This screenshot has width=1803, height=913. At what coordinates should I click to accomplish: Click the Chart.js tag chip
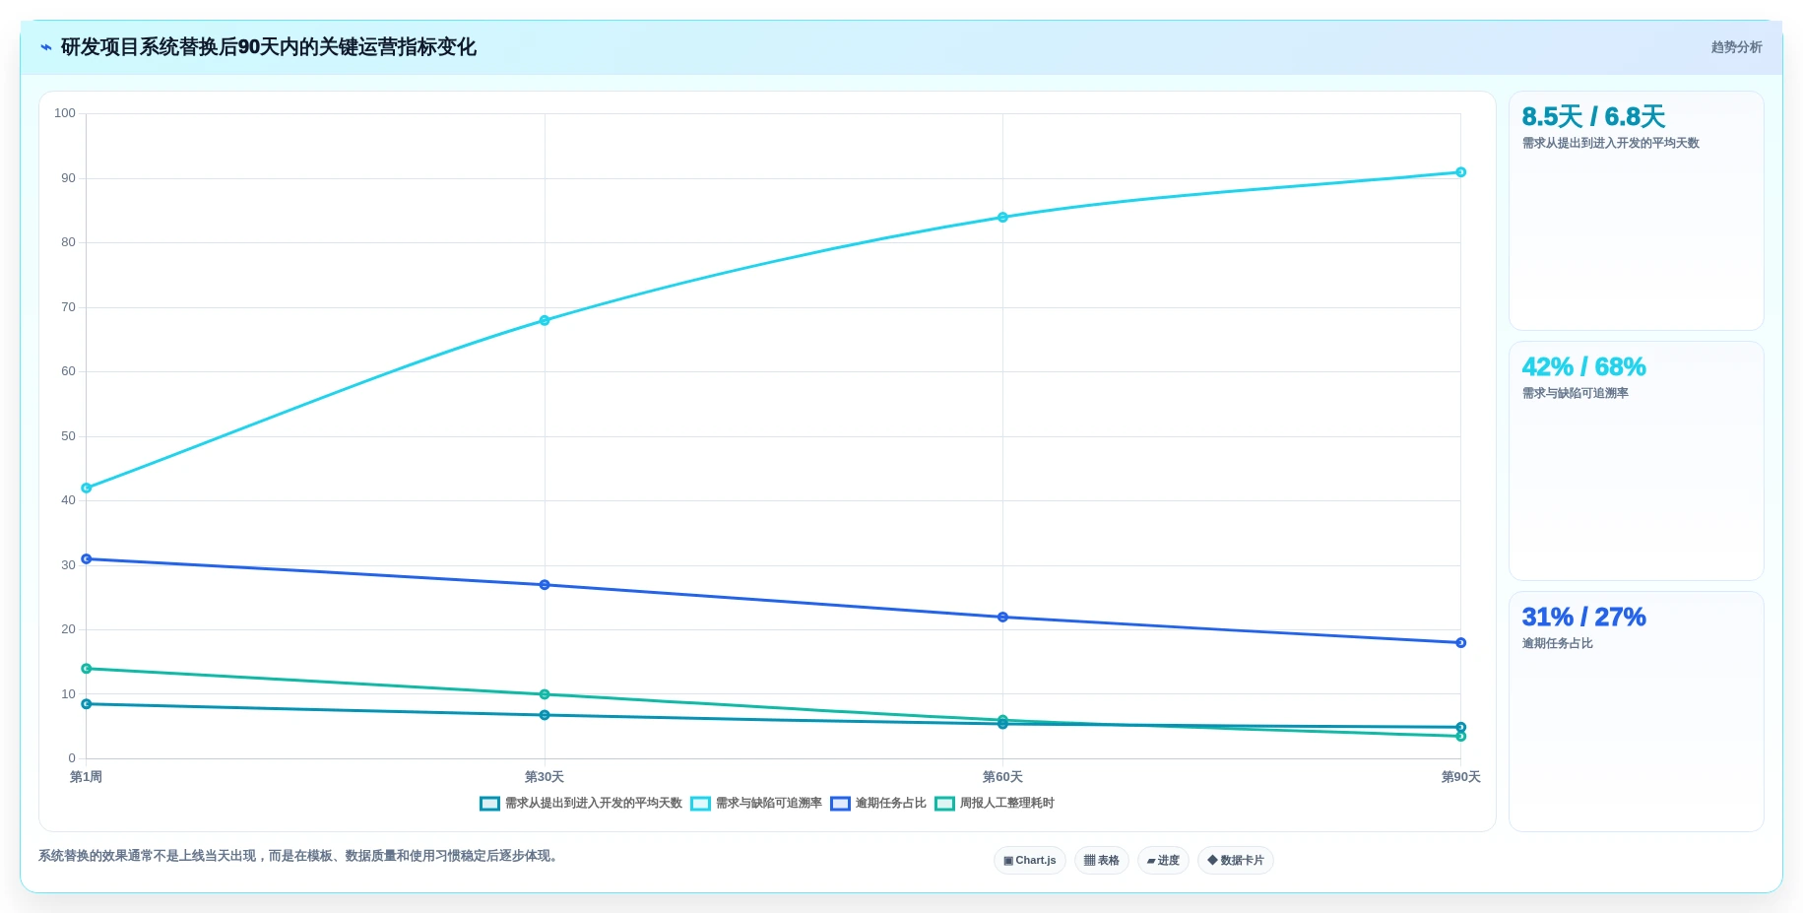pos(1030,861)
